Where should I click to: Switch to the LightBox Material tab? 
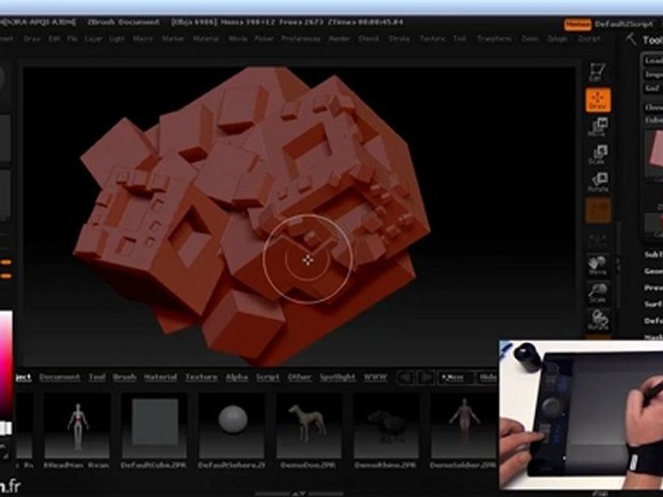pyautogui.click(x=160, y=377)
